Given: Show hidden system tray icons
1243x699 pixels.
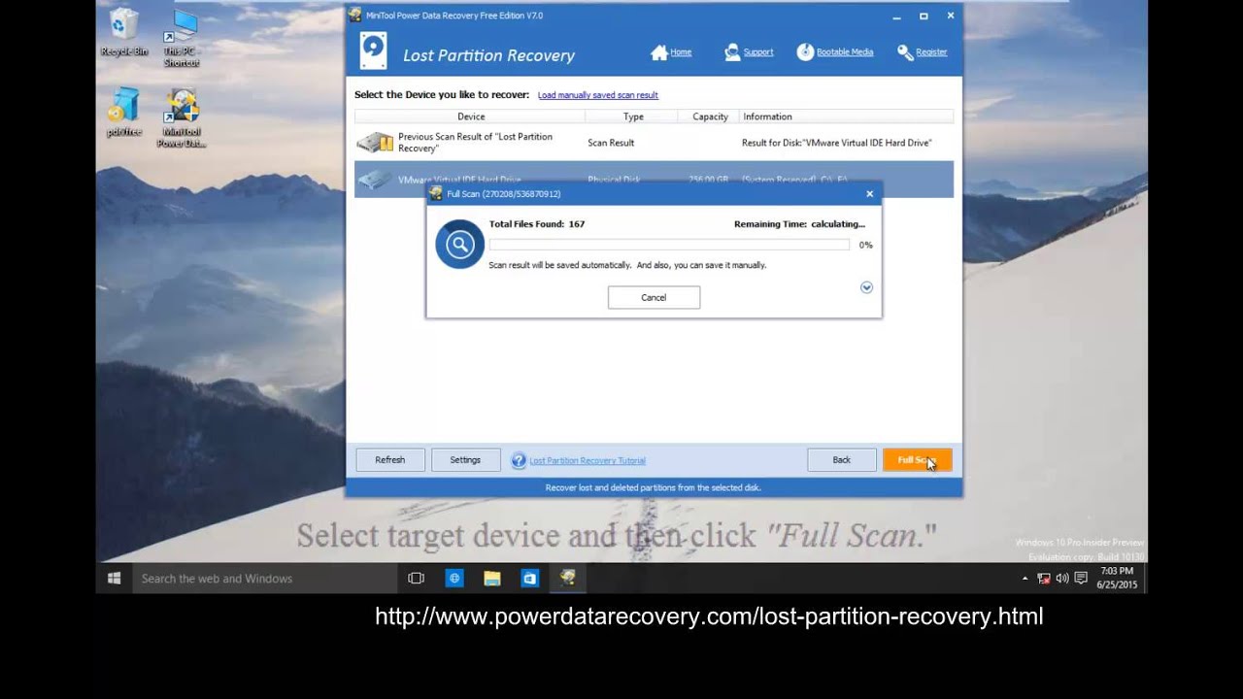Looking at the screenshot, I should pyautogui.click(x=1025, y=579).
